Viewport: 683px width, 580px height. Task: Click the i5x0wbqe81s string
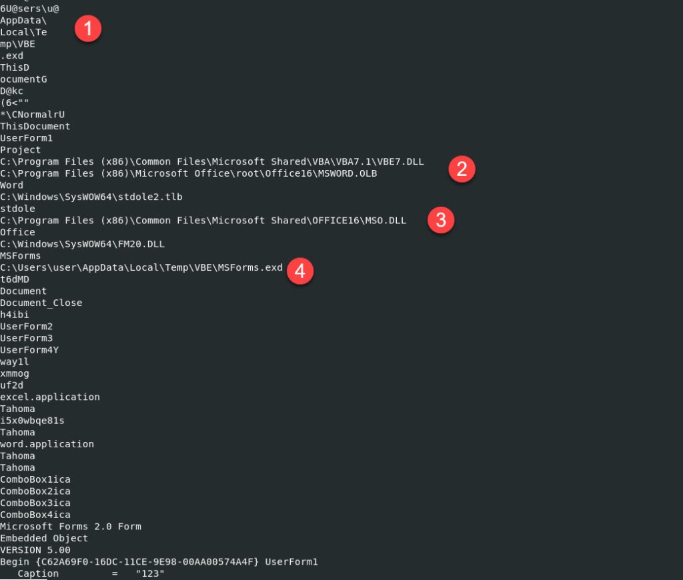(x=33, y=421)
